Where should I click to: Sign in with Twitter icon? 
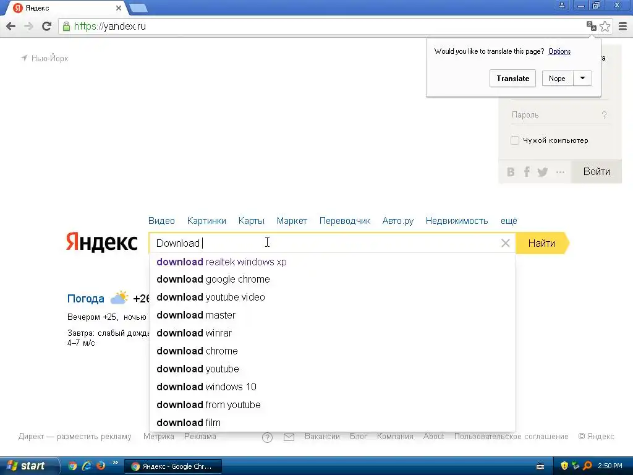point(543,172)
